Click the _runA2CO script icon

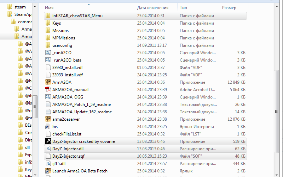point(48,52)
